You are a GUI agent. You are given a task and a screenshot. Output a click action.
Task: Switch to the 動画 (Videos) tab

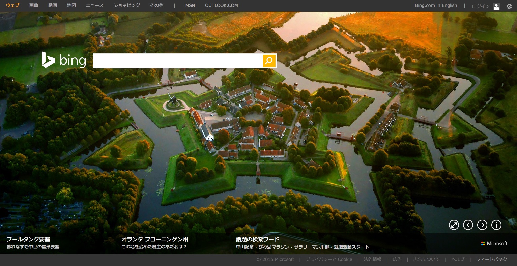pyautogui.click(x=53, y=5)
